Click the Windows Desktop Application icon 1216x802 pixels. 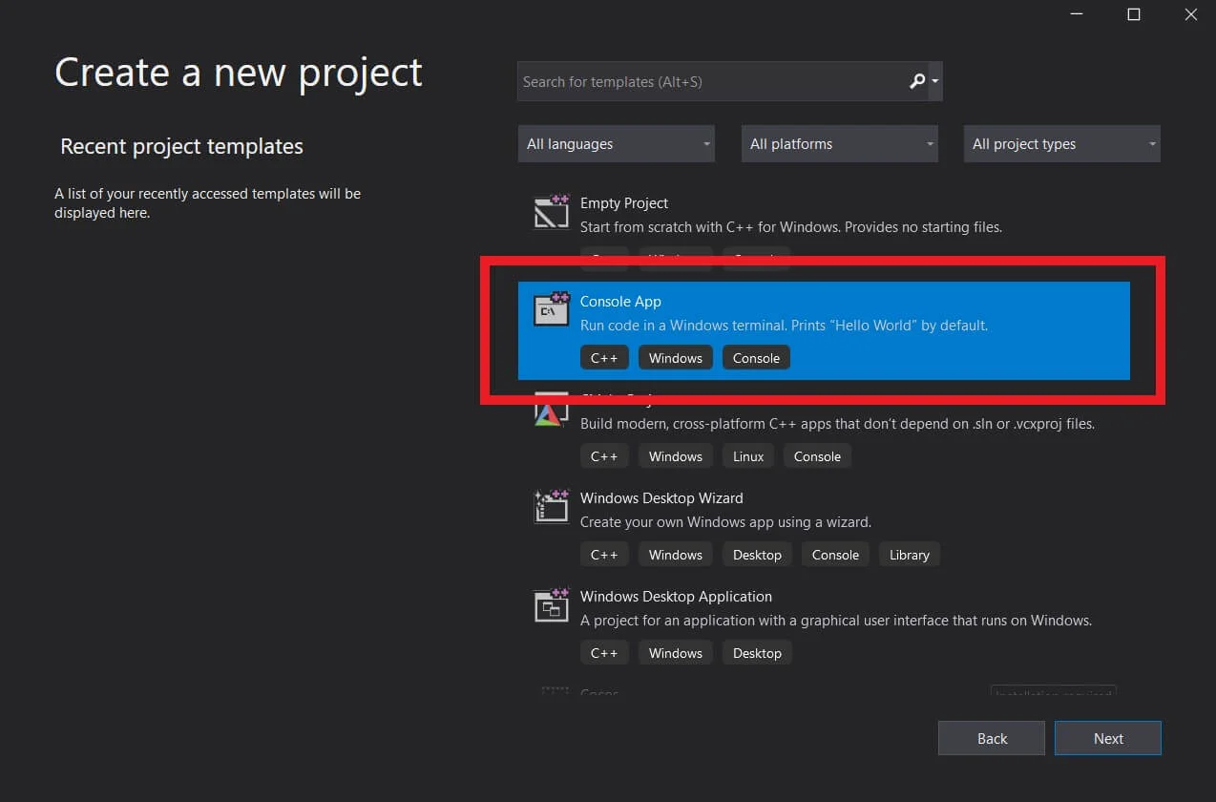tap(551, 605)
